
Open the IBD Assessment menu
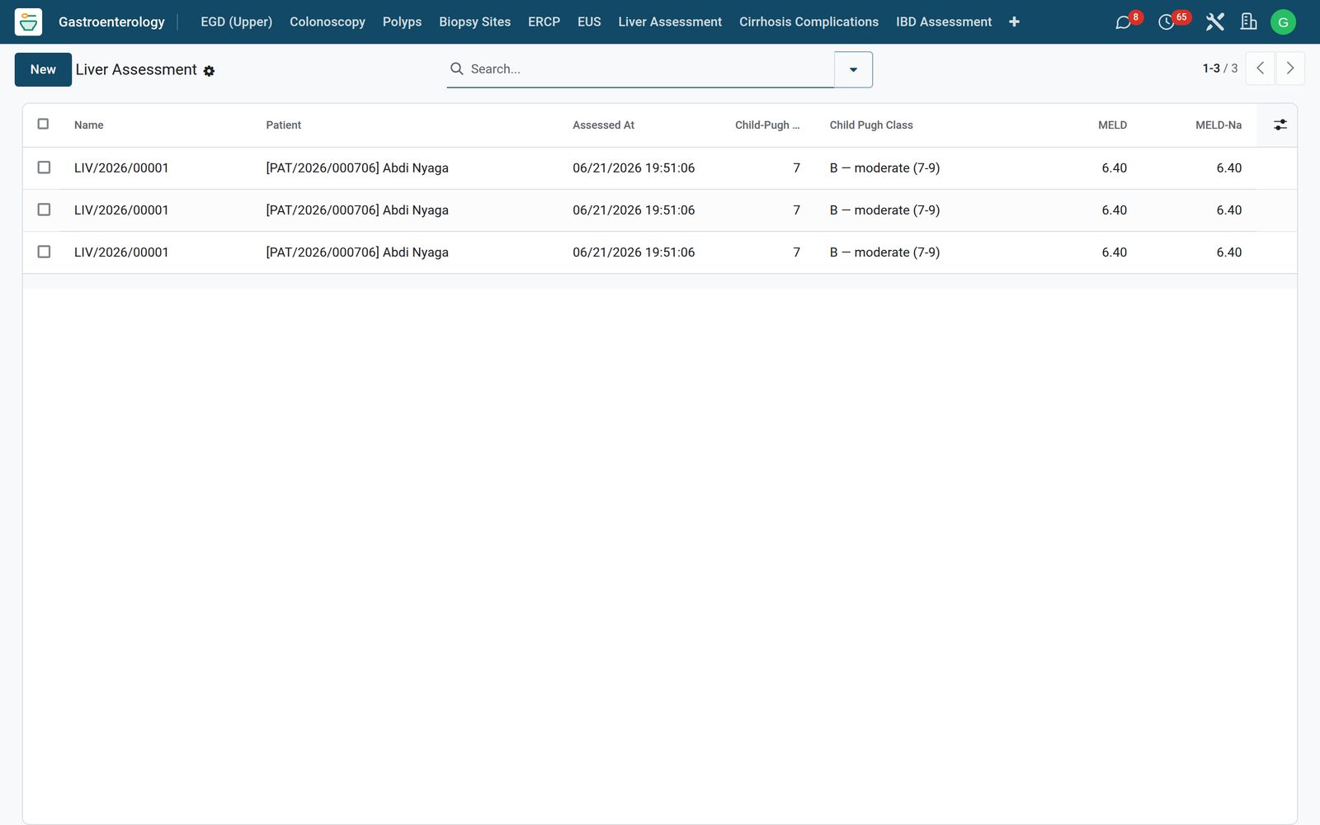[x=944, y=21]
